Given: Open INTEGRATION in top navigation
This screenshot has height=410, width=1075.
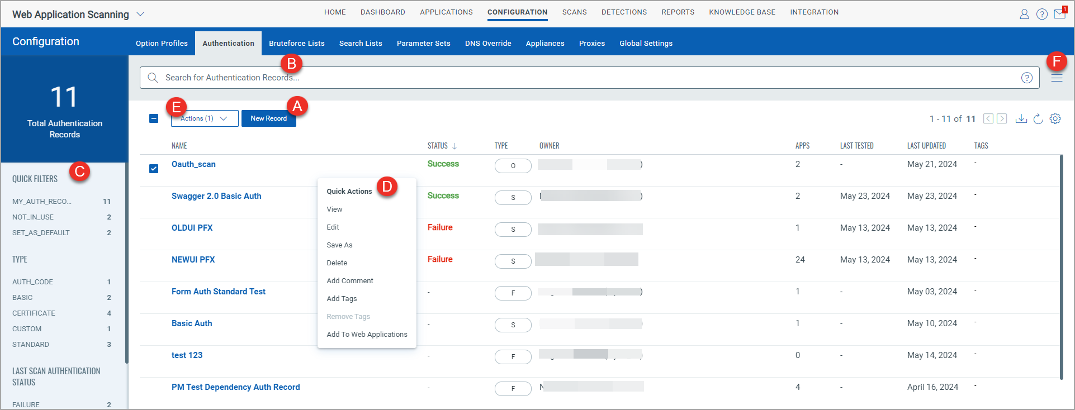Looking at the screenshot, I should 814,12.
